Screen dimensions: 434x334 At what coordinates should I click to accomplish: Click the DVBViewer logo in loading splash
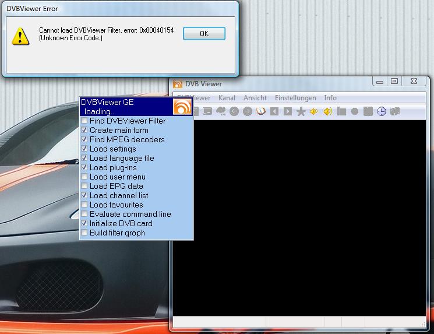[182, 107]
